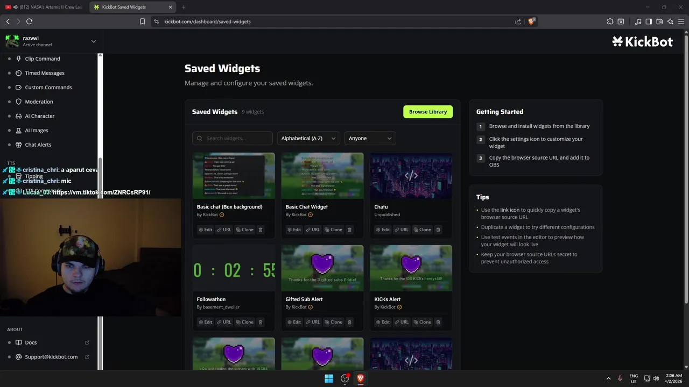Go back using the browser back arrow
689x387 pixels.
pos(8,21)
